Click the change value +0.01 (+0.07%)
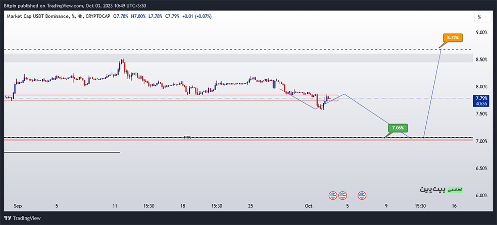 197,16
